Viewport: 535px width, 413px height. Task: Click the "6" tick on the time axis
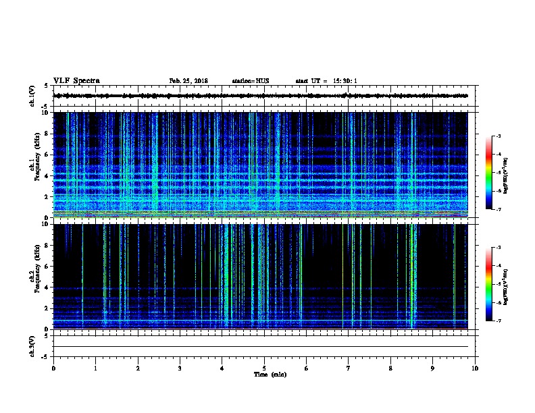click(307, 368)
